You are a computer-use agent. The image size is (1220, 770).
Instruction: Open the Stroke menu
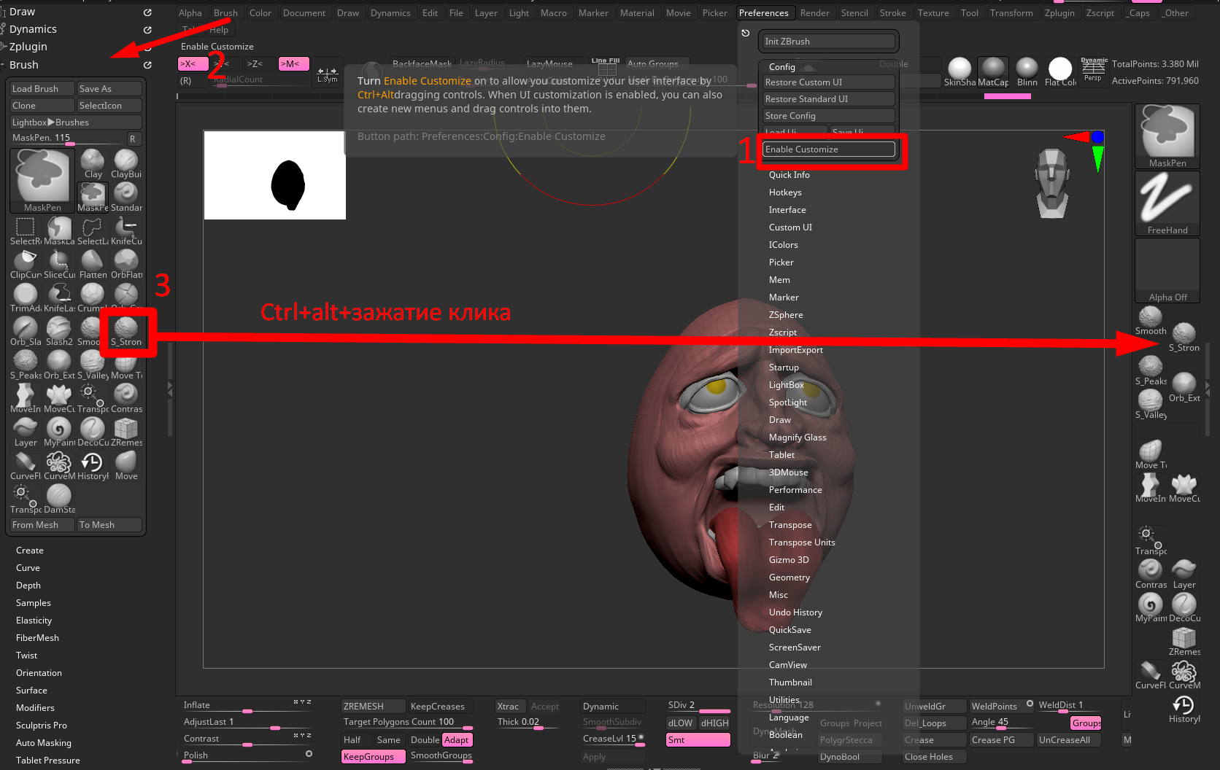892,13
